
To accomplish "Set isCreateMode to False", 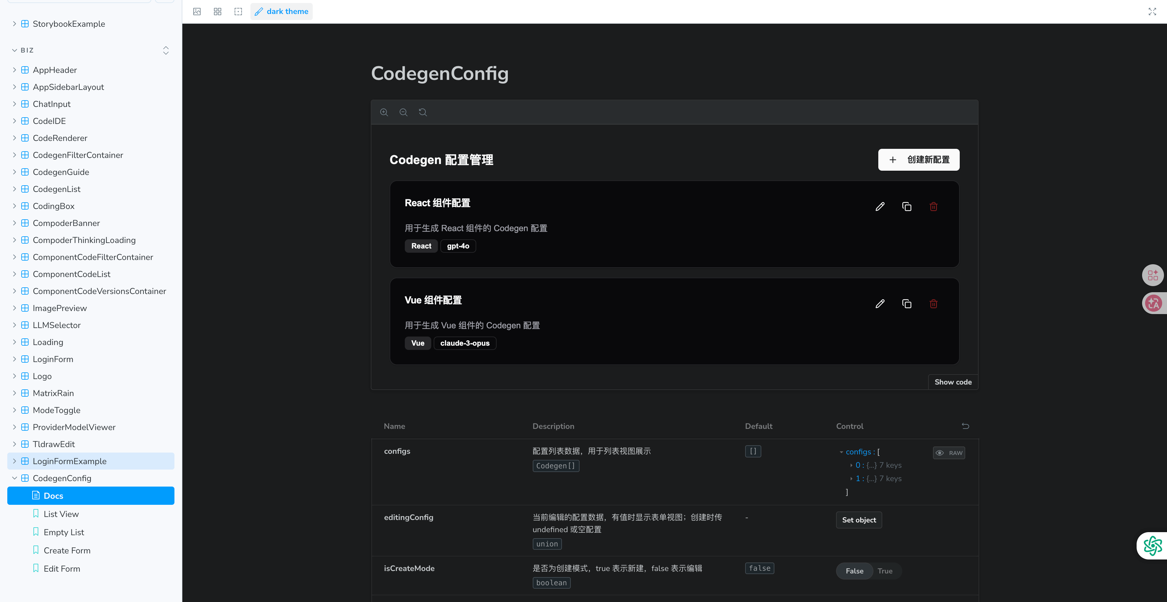I will click(x=854, y=571).
